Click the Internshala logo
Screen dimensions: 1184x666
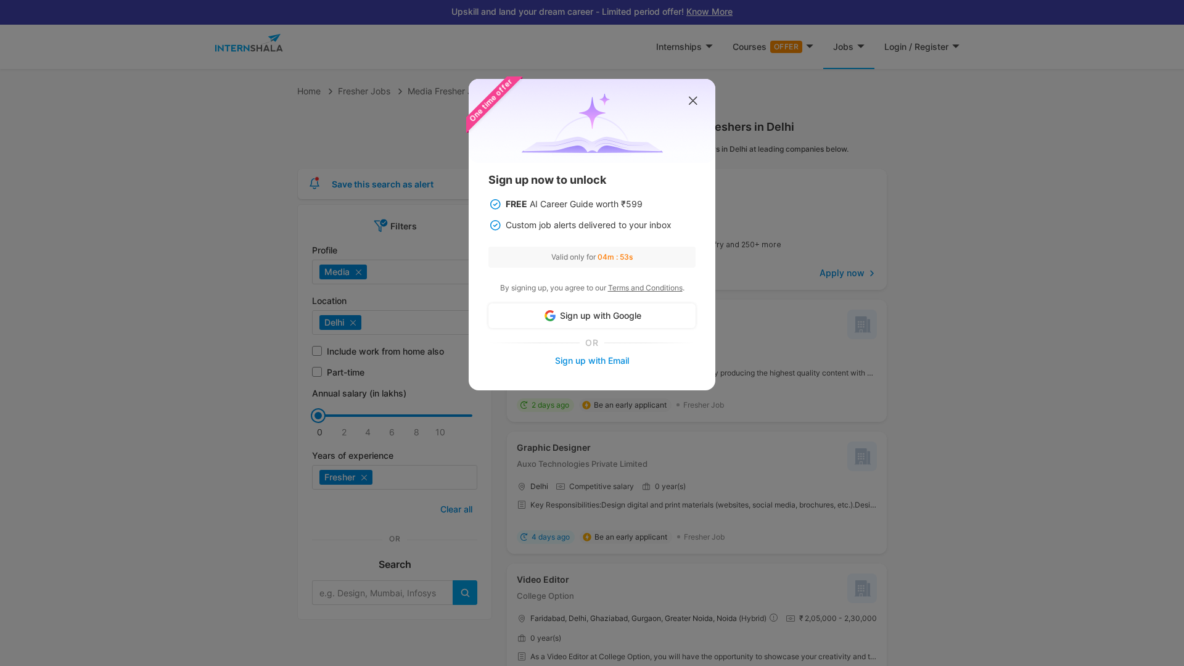click(x=249, y=43)
